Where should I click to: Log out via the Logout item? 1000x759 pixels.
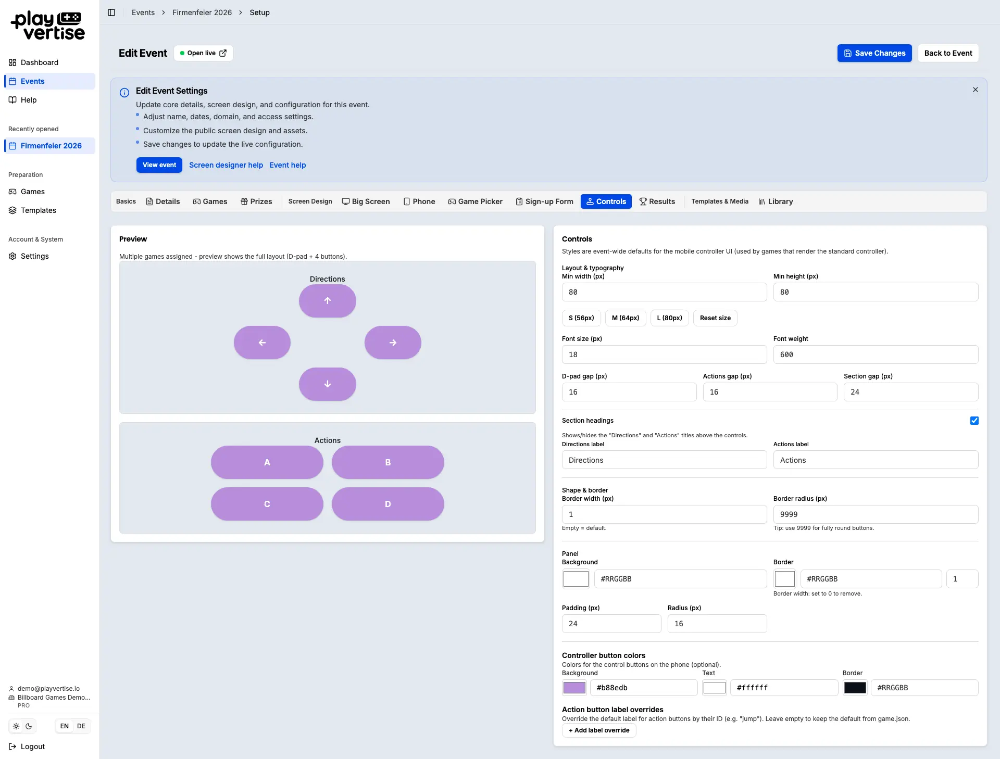click(27, 747)
